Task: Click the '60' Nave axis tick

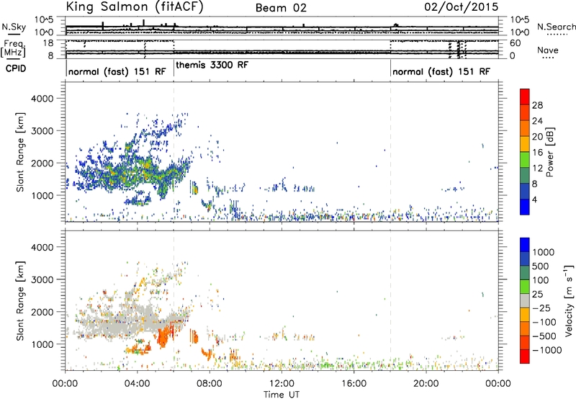Action: pos(515,43)
